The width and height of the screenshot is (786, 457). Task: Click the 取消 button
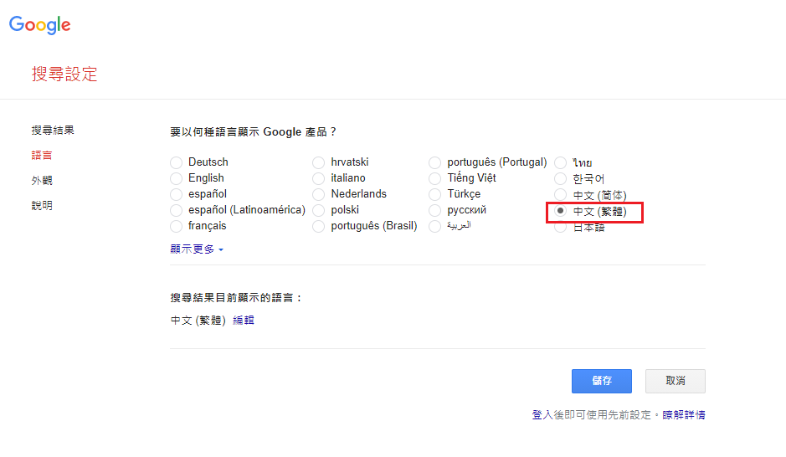pos(676,382)
